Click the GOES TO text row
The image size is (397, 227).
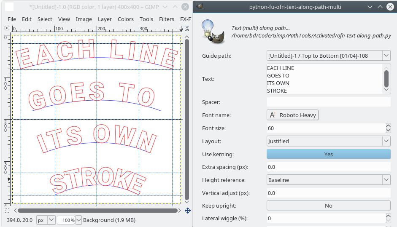pos(278,75)
